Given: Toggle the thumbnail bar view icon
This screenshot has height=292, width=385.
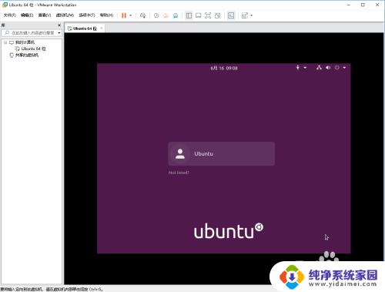Looking at the screenshot, I should (199, 15).
